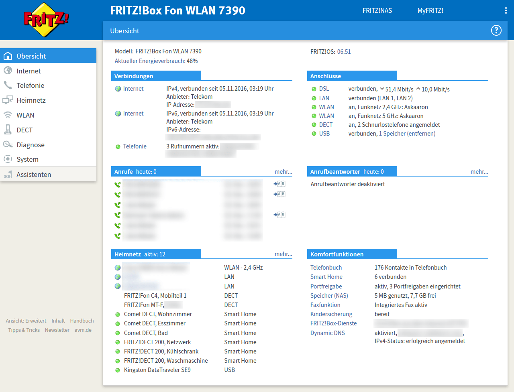
Task: Open the three-dot options menu
Action: [x=506, y=10]
